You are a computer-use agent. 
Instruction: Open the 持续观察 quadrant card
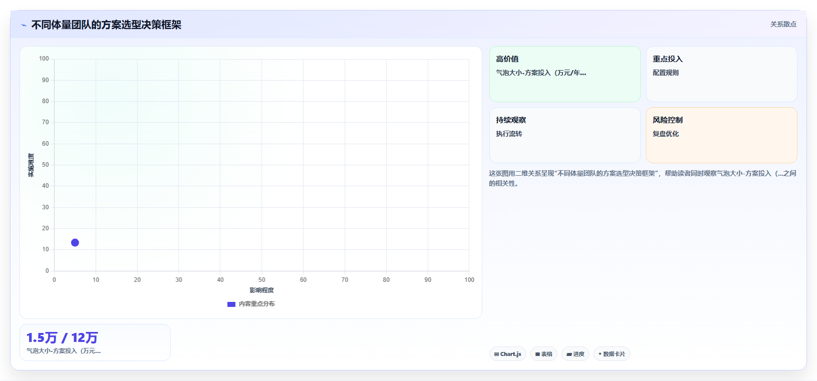pos(565,135)
